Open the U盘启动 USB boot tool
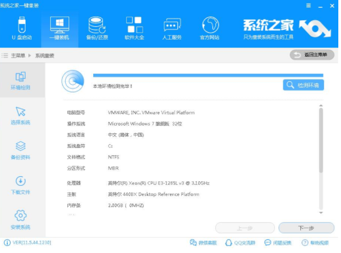341x253 pixels. (x=21, y=28)
